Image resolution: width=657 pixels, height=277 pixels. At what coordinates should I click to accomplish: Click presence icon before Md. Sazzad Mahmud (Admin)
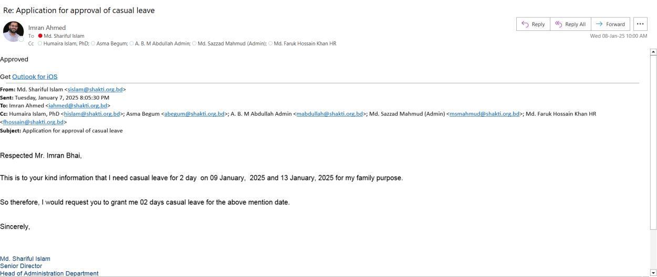tap(194, 43)
